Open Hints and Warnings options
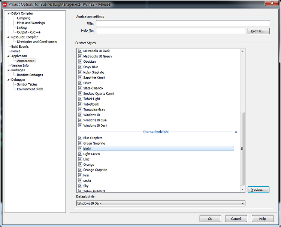 point(31,23)
